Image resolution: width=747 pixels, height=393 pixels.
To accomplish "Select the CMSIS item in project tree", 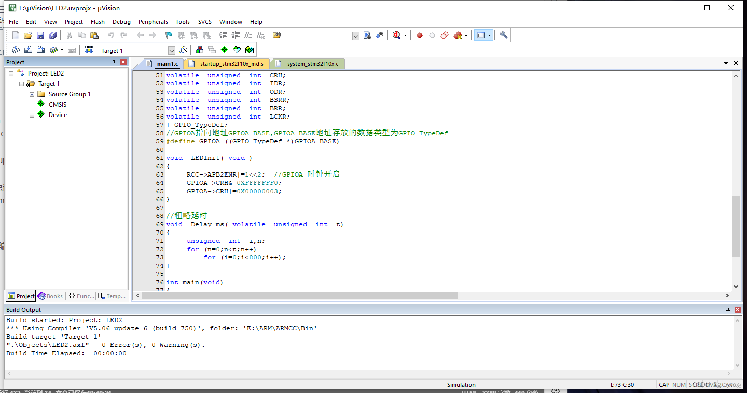I will (x=58, y=105).
